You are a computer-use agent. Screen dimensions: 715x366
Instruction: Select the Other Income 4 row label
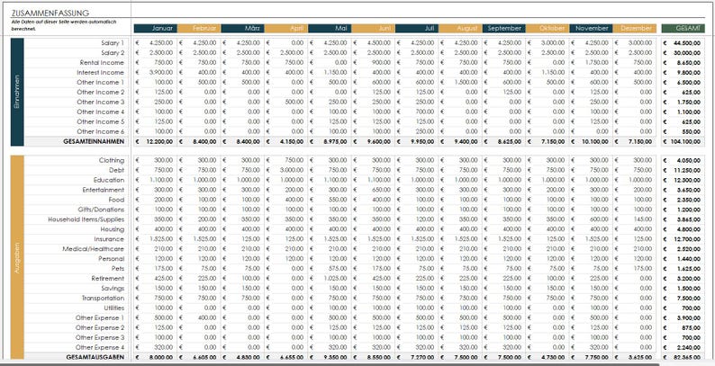(x=100, y=112)
